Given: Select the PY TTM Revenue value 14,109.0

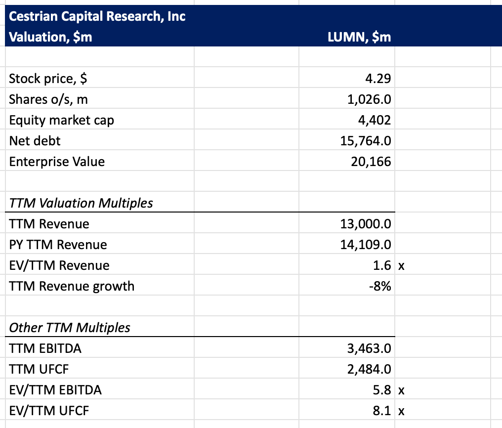Looking at the screenshot, I should point(366,245).
